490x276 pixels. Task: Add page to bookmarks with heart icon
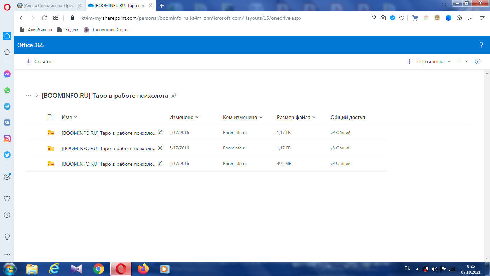pyautogui.click(x=402, y=18)
